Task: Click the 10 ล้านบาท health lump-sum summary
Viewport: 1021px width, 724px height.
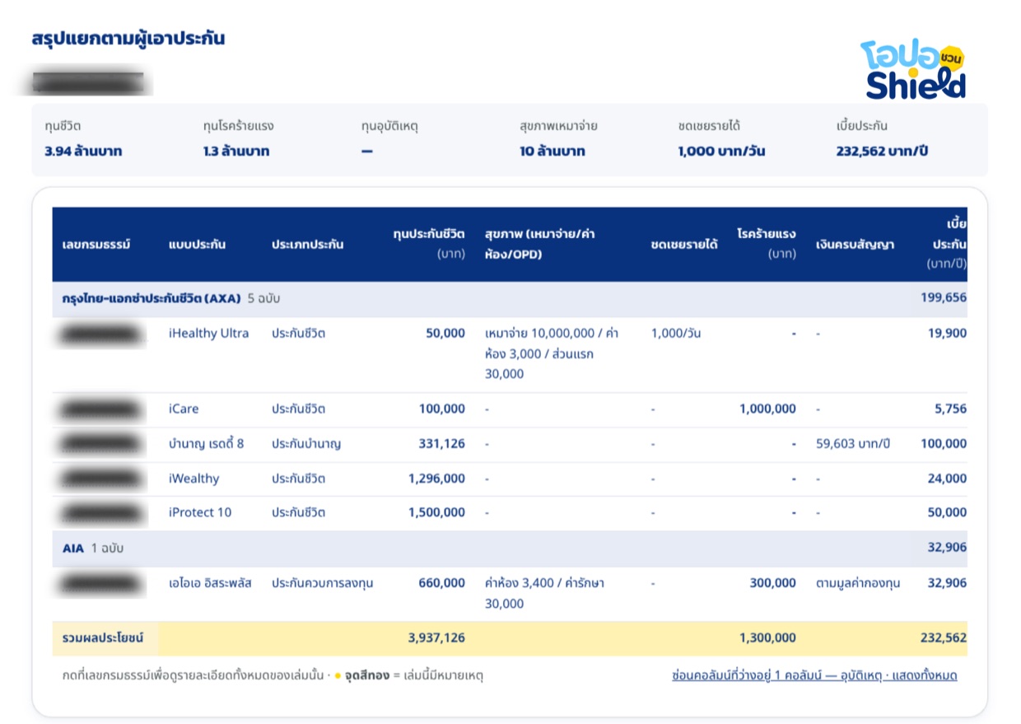Action: [x=552, y=152]
